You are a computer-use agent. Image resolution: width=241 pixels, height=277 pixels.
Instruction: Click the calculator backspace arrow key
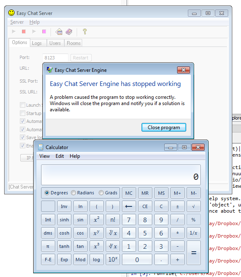[x=129, y=206]
